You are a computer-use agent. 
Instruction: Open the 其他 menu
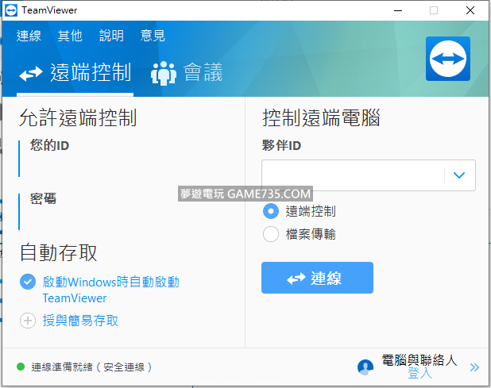[70, 36]
